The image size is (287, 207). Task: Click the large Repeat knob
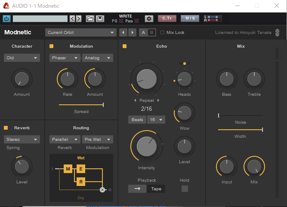[x=147, y=79]
